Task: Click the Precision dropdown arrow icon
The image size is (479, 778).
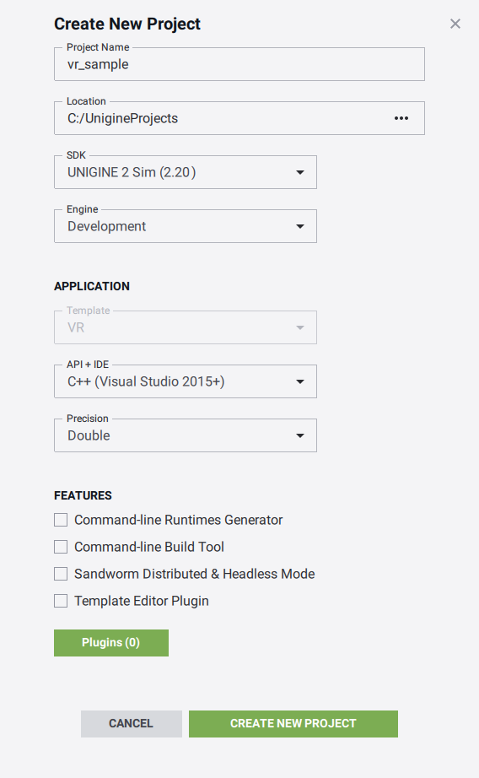Action: tap(300, 435)
